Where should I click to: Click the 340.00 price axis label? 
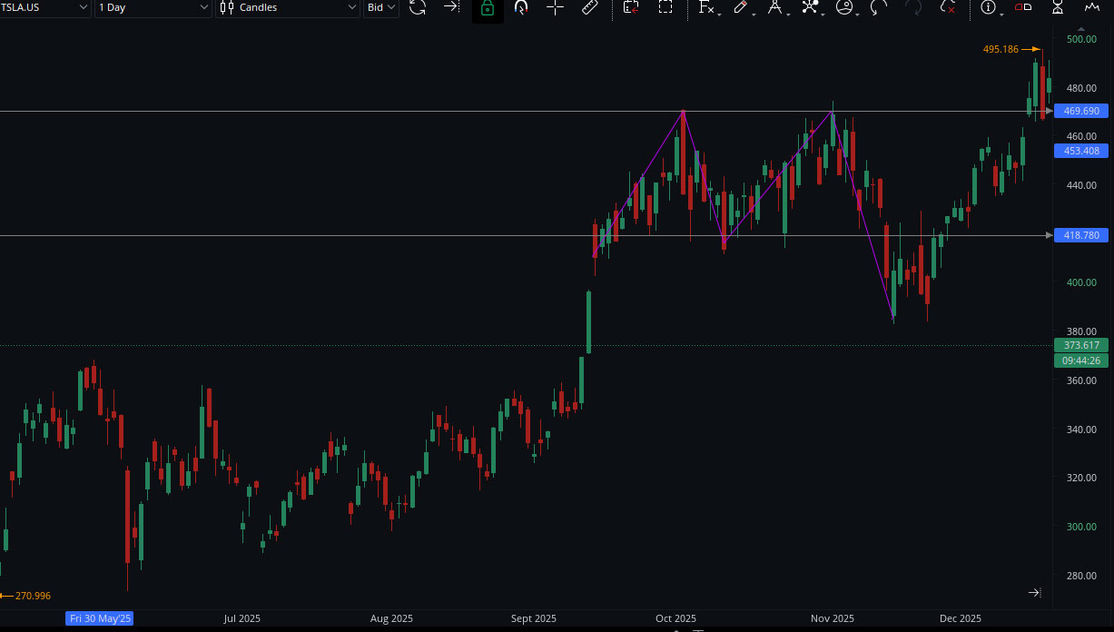(1081, 430)
